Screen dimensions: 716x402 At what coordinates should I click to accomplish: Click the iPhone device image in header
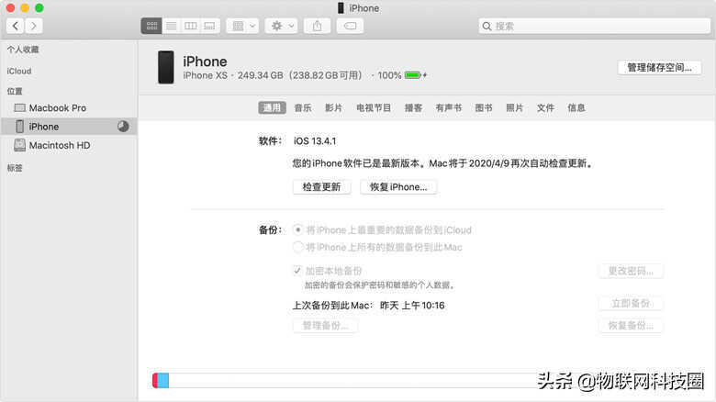click(166, 67)
